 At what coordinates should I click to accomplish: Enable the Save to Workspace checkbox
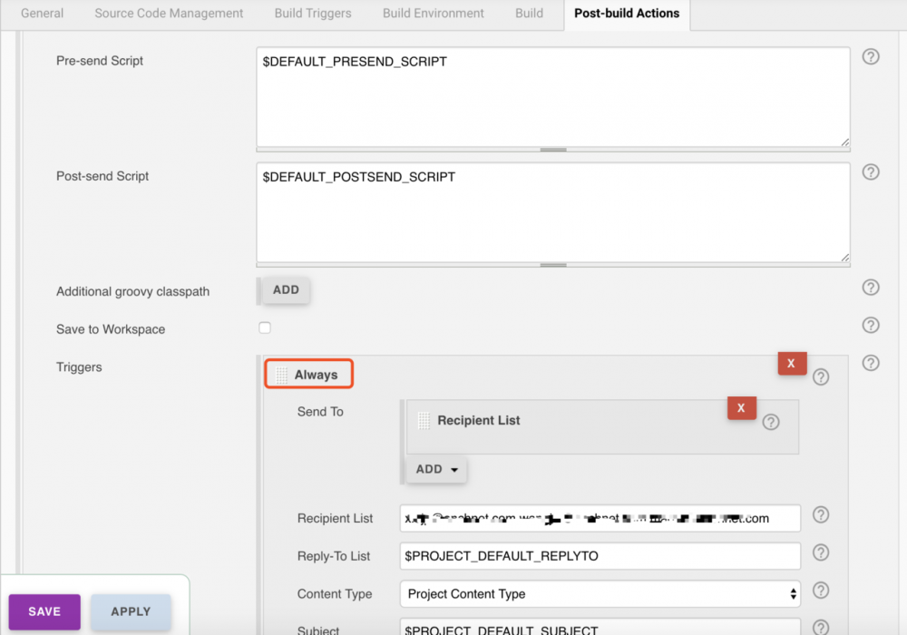264,327
